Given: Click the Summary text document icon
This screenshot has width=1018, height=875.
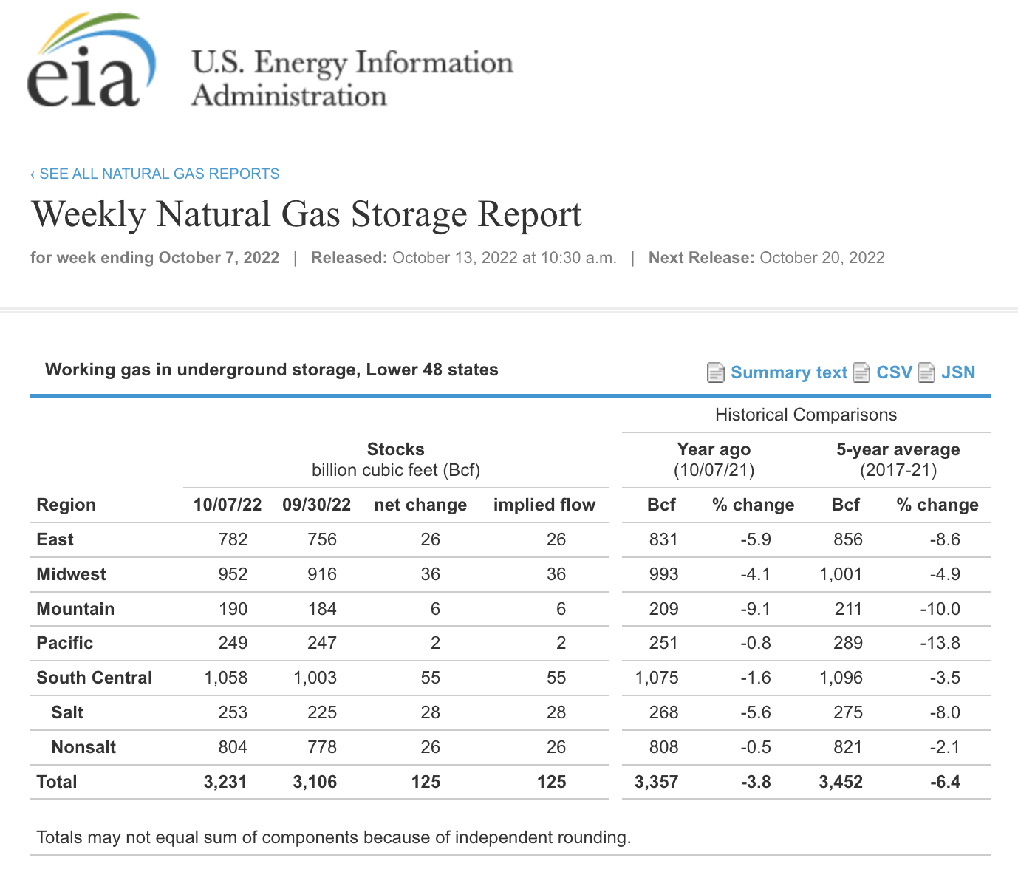Looking at the screenshot, I should 715,372.
